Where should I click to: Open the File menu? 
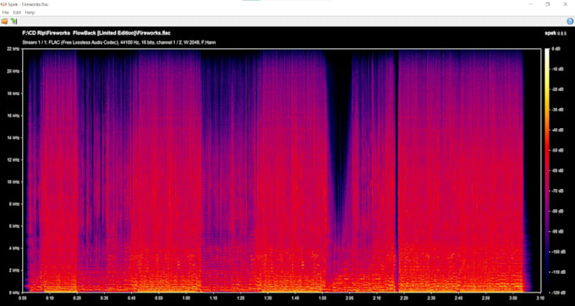click(x=6, y=13)
